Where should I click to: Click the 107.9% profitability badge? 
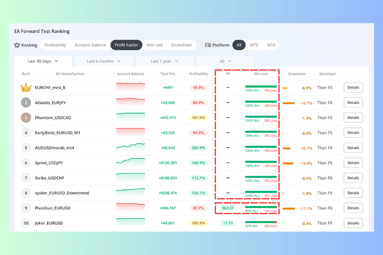tap(198, 118)
